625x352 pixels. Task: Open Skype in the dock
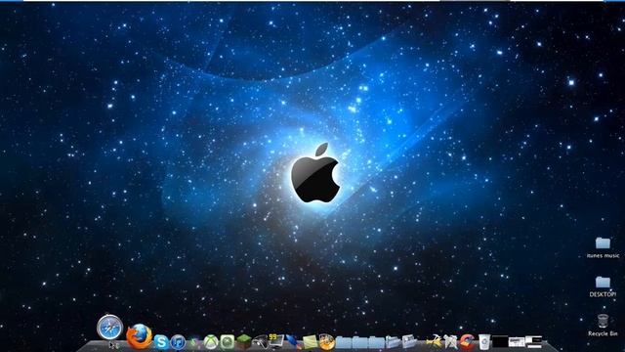[161, 342]
